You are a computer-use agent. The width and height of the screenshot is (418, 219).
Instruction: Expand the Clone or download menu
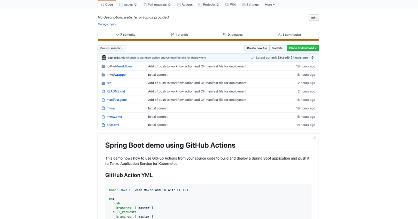(303, 48)
